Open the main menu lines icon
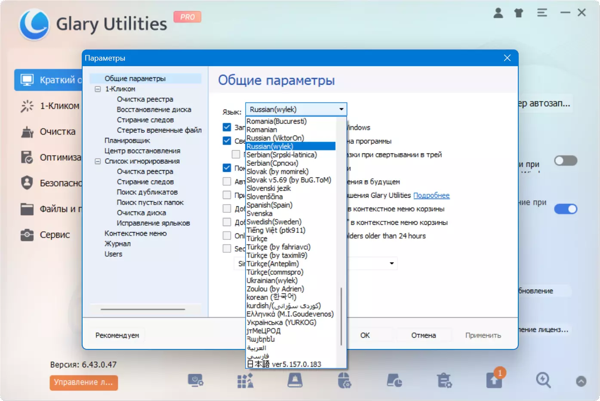 click(542, 13)
